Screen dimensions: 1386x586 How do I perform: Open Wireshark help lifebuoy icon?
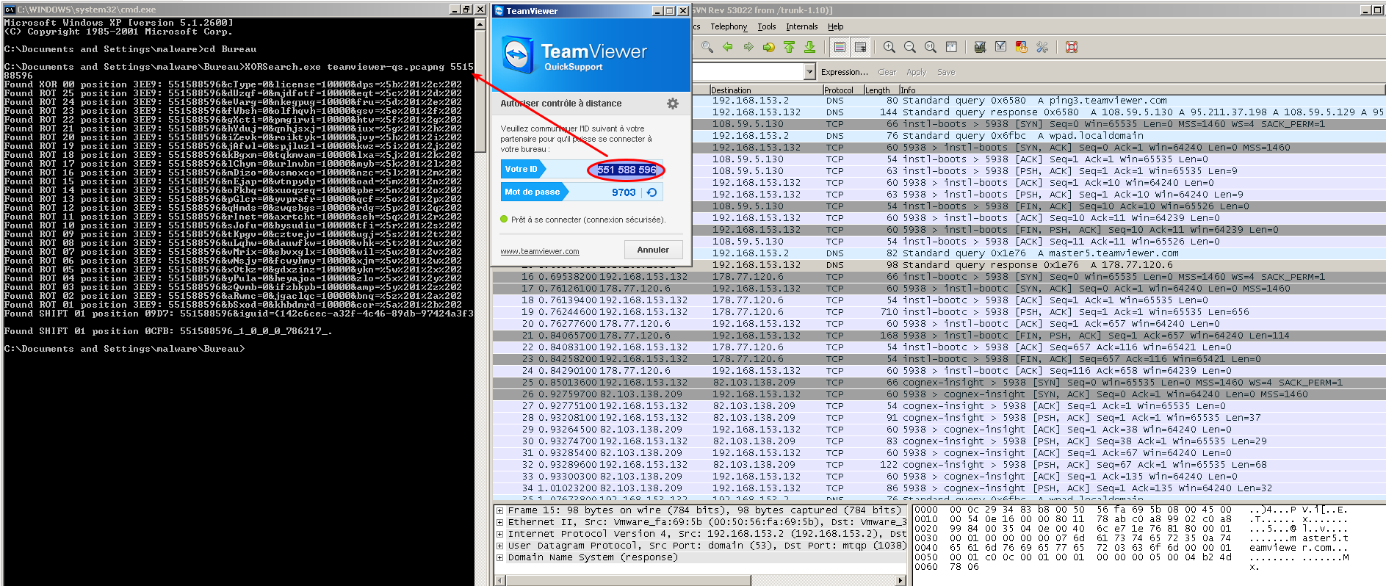(x=1071, y=47)
